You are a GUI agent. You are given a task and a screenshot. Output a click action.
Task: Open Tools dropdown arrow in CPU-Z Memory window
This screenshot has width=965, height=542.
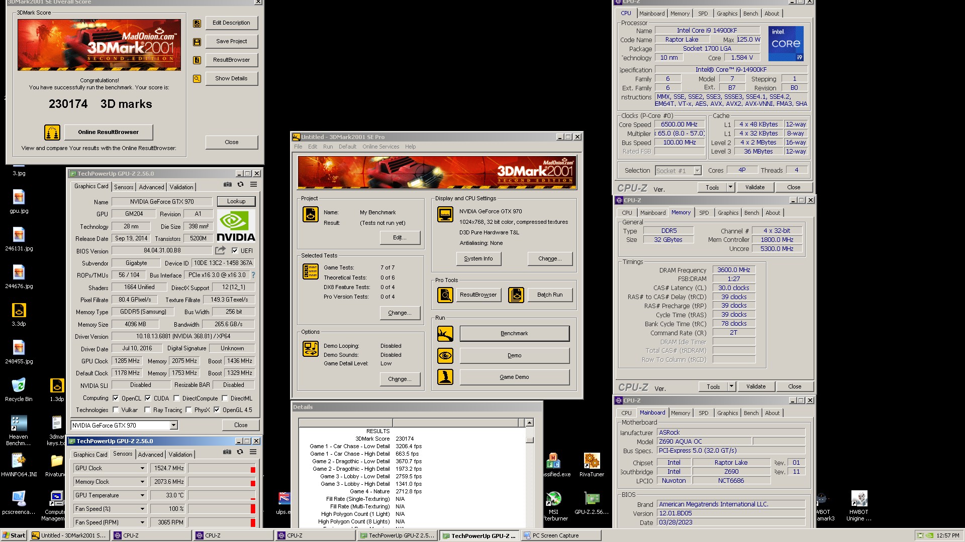point(731,386)
